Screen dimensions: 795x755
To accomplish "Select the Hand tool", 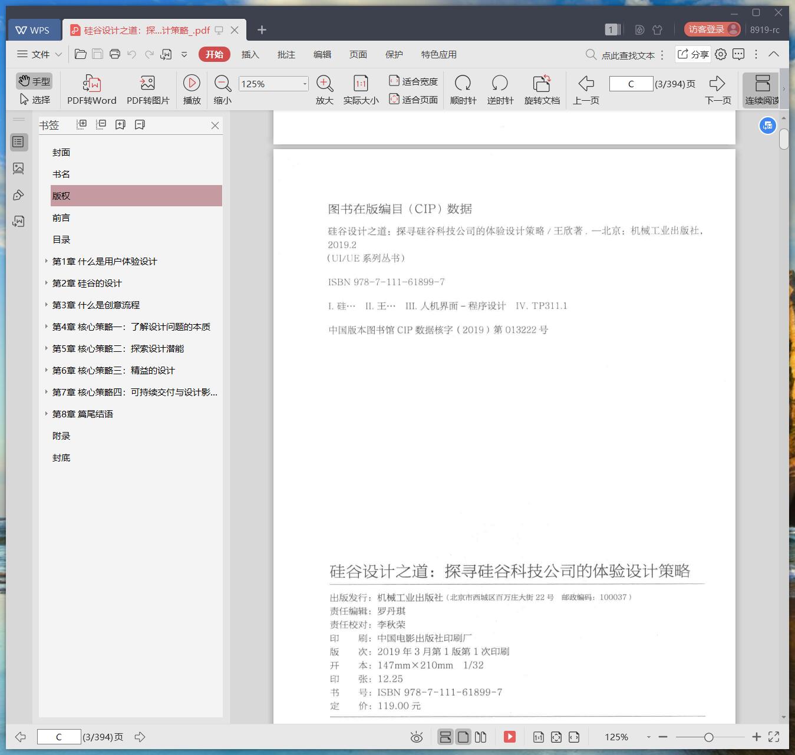I will pos(34,81).
